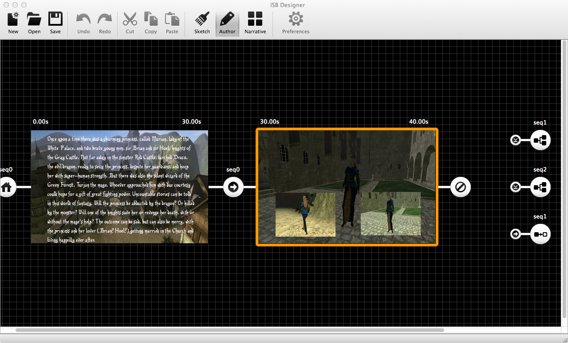This screenshot has width=568, height=343.
Task: Click the left inset picture in castle scene
Action: click(305, 214)
